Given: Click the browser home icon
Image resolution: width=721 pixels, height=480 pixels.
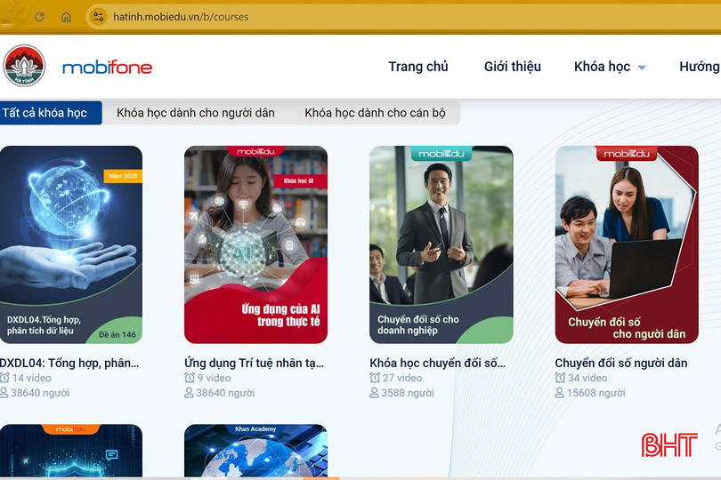Looking at the screenshot, I should (66, 17).
